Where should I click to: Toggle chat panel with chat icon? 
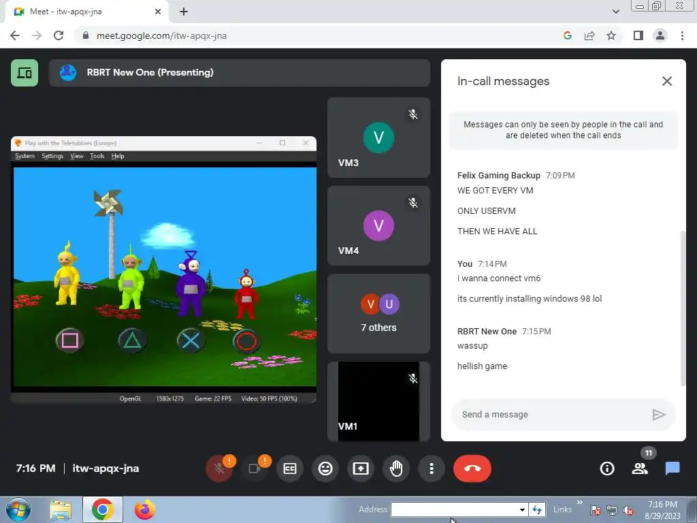(x=672, y=469)
